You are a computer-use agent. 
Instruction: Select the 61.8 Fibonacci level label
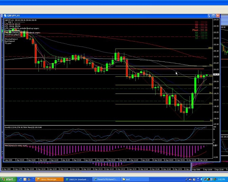(x=211, y=76)
